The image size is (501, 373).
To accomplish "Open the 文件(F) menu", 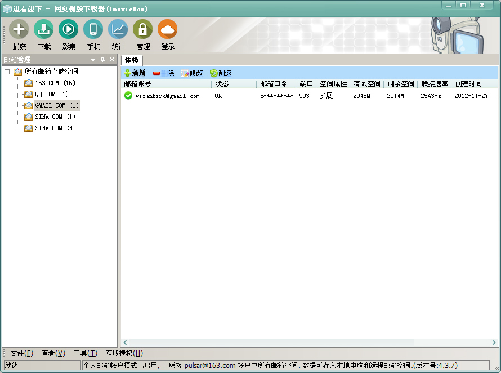I will (x=21, y=353).
